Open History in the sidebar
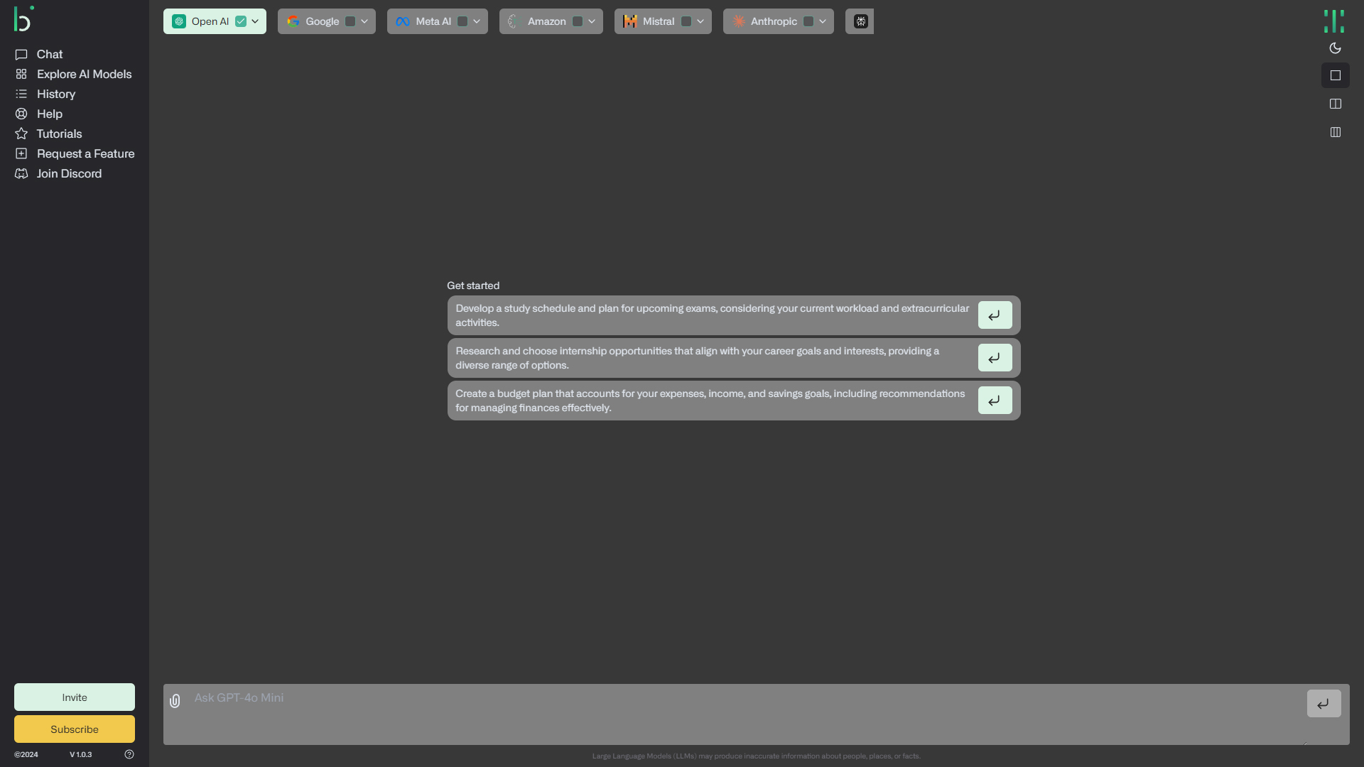 55,94
